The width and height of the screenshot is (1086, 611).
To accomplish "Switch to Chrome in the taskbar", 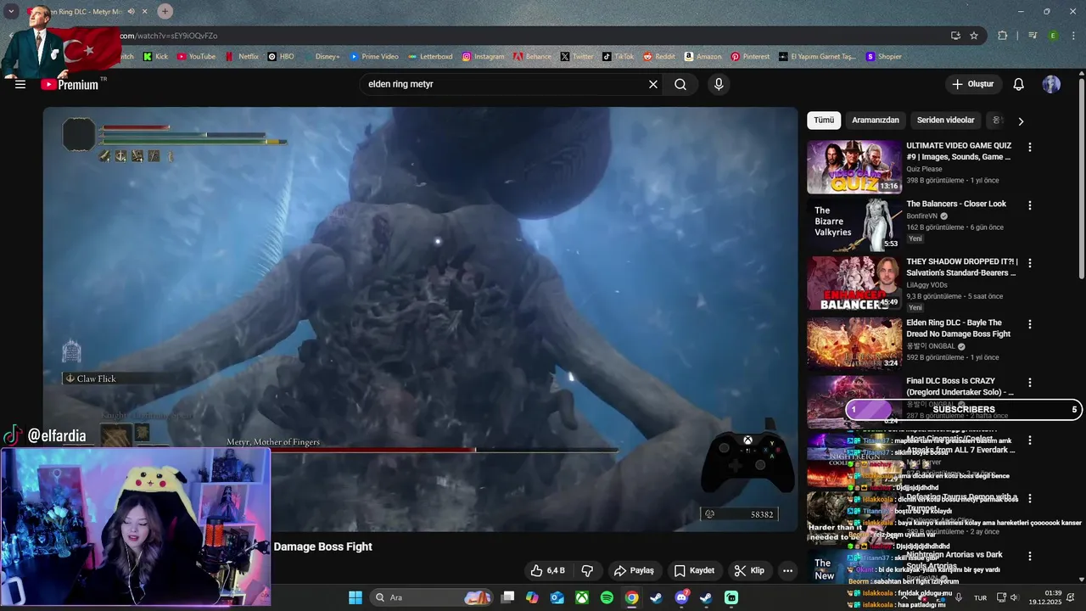I will [x=632, y=597].
